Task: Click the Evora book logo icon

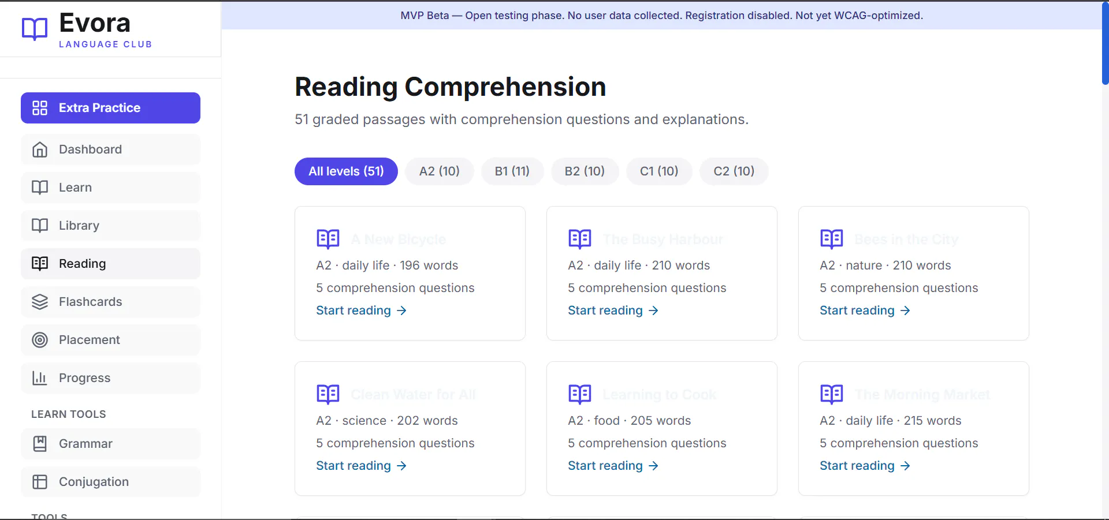Action: click(35, 29)
